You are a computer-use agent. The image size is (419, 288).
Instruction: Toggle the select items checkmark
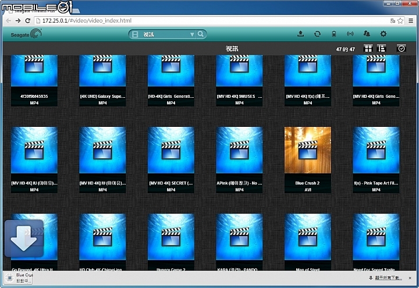point(401,48)
